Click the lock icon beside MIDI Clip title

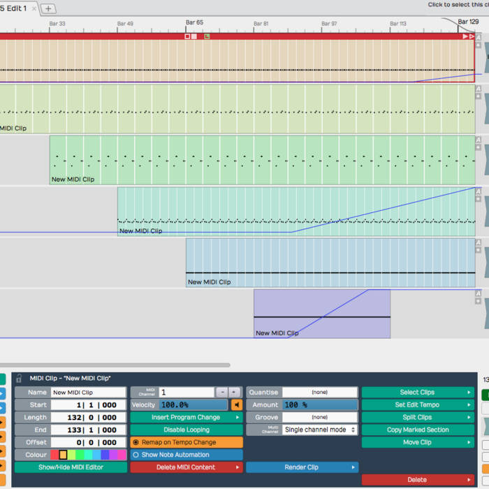click(x=19, y=378)
